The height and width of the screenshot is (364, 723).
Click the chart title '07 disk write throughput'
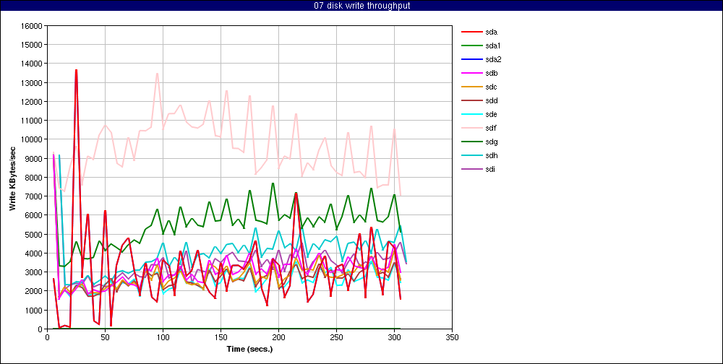pyautogui.click(x=361, y=6)
